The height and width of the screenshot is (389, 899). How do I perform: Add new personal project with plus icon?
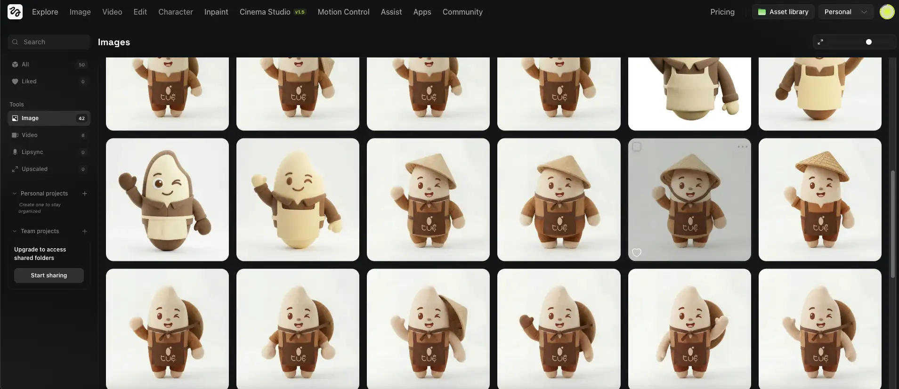coord(85,194)
